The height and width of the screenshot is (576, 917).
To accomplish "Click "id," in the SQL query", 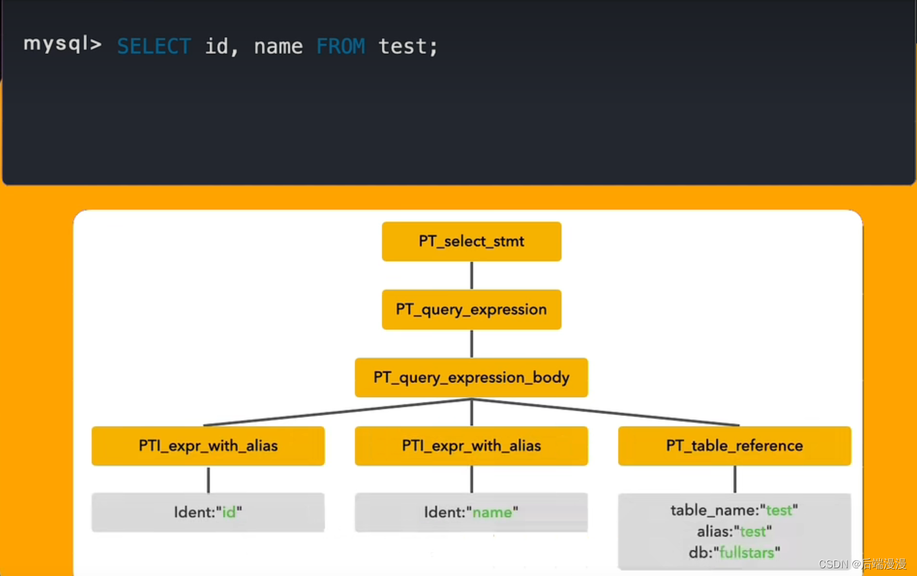I will coord(222,46).
